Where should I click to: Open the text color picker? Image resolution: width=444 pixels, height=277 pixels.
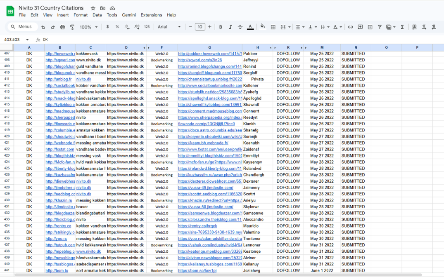(x=250, y=27)
